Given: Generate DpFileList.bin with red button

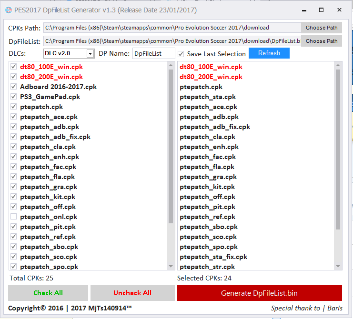Looking at the screenshot, I should (x=259, y=293).
